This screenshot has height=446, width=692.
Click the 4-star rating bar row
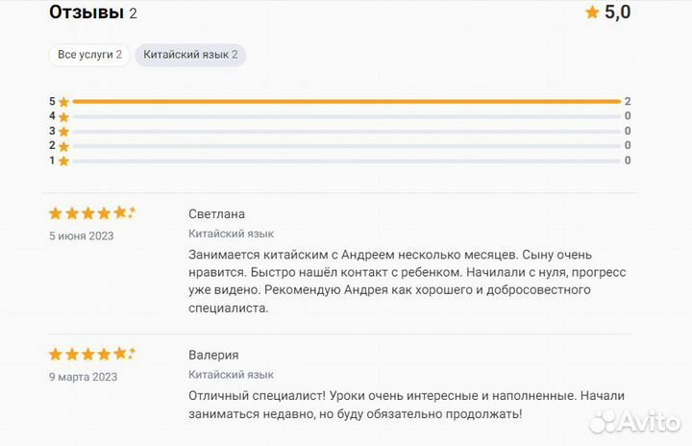340,116
